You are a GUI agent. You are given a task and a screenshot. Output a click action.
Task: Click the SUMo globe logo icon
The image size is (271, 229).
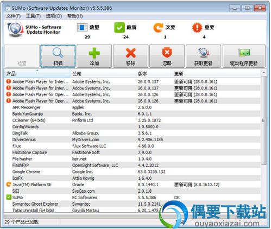[x=15, y=29]
